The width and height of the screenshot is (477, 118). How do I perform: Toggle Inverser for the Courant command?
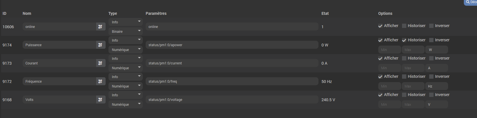(x=432, y=58)
